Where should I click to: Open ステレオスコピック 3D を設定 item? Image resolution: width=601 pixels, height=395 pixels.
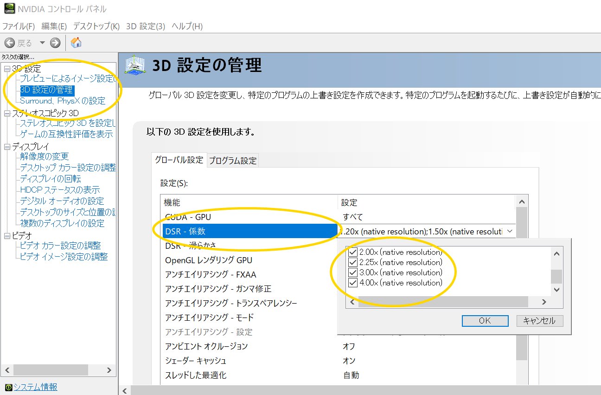tap(68, 123)
